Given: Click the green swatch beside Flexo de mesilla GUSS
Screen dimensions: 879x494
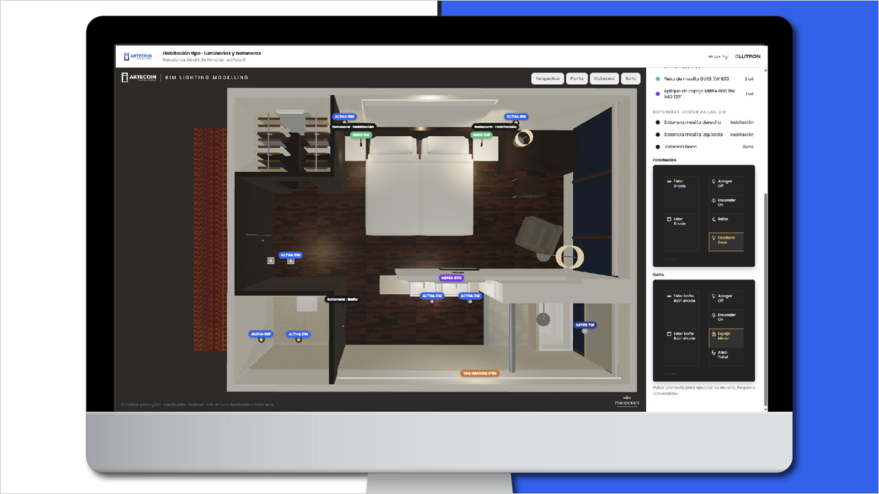Looking at the screenshot, I should tap(658, 79).
